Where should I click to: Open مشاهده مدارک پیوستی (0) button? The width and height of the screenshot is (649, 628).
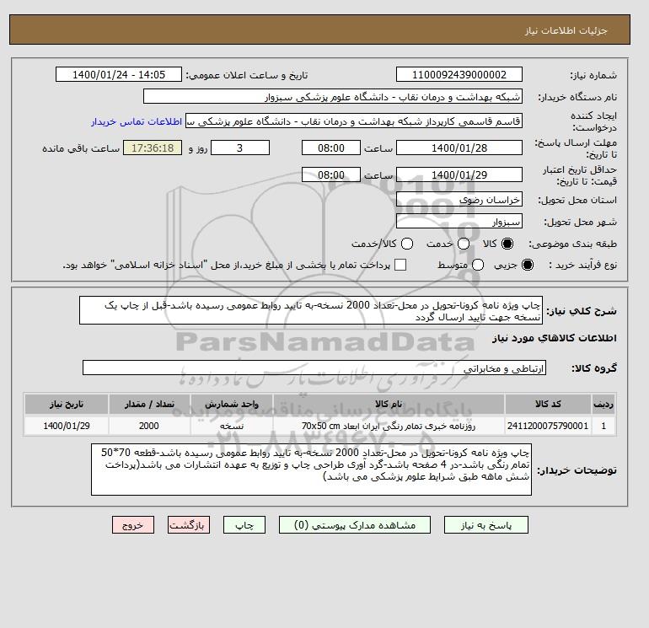coord(355,525)
